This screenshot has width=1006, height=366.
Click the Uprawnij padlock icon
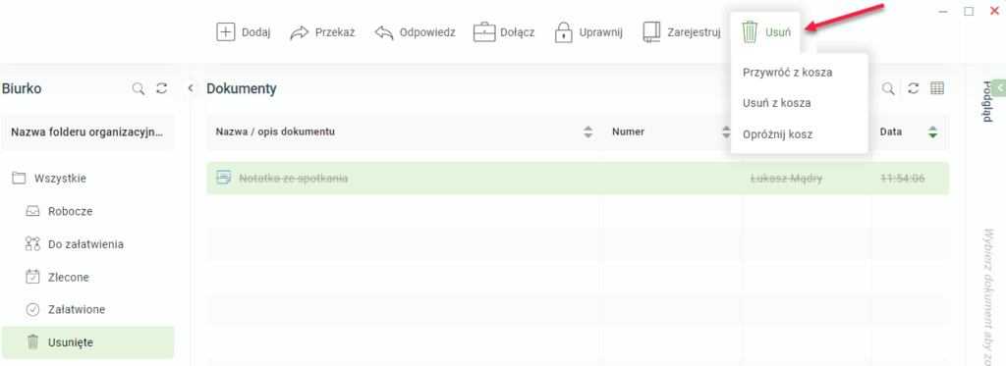click(x=563, y=32)
